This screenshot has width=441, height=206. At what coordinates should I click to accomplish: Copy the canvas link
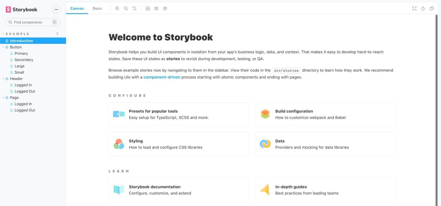(x=431, y=8)
